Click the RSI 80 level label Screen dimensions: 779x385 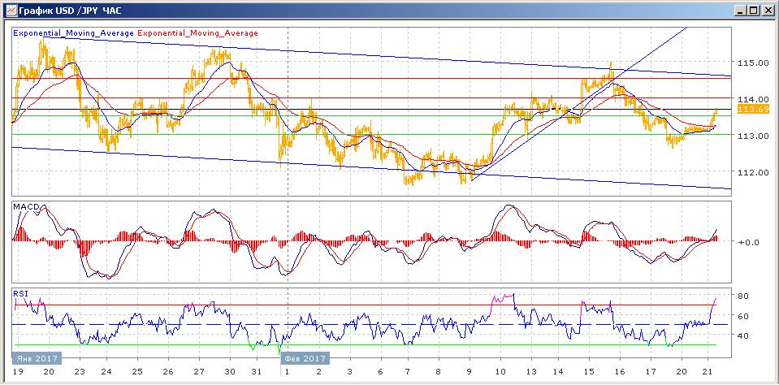coord(742,296)
